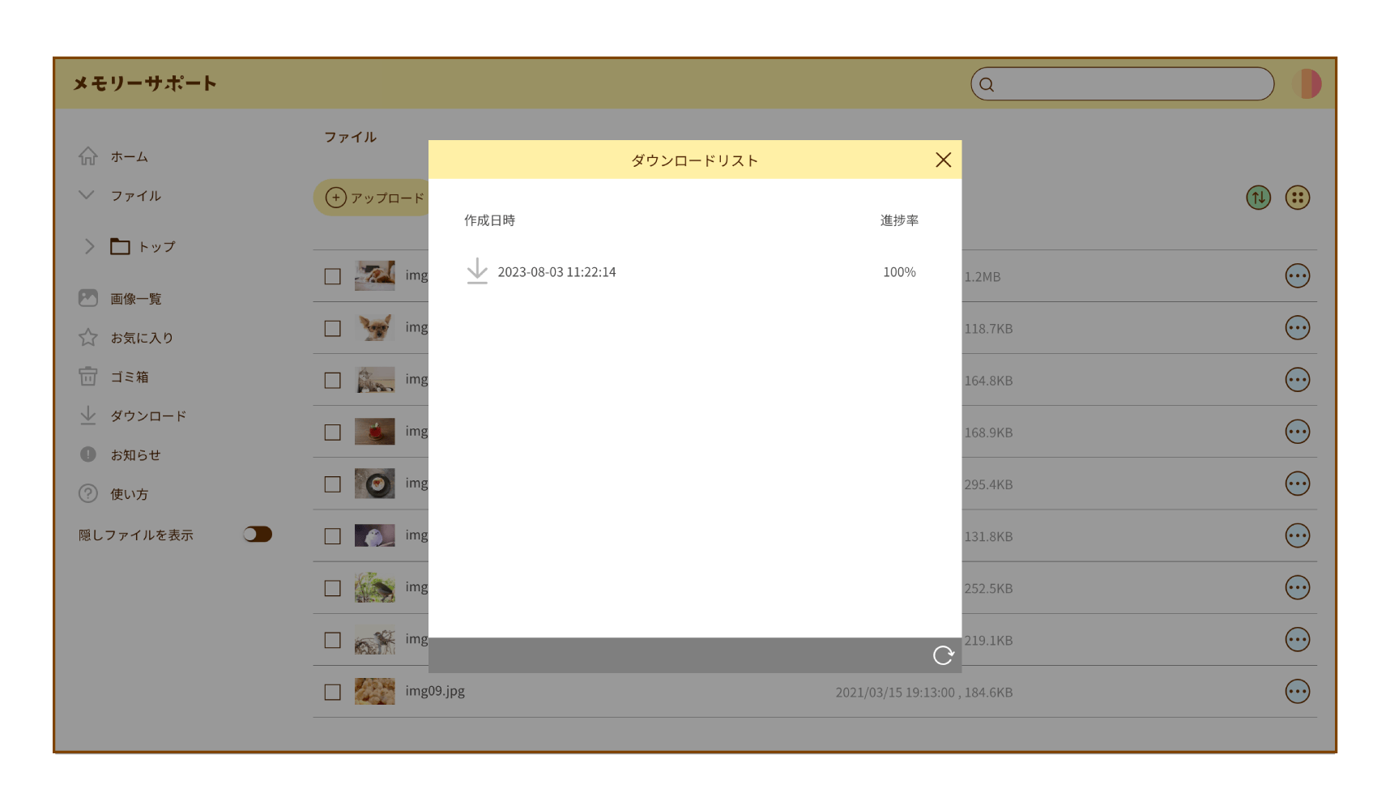The image size is (1390, 810).
Task: Click the img09.jpg file name
Action: [x=435, y=691]
